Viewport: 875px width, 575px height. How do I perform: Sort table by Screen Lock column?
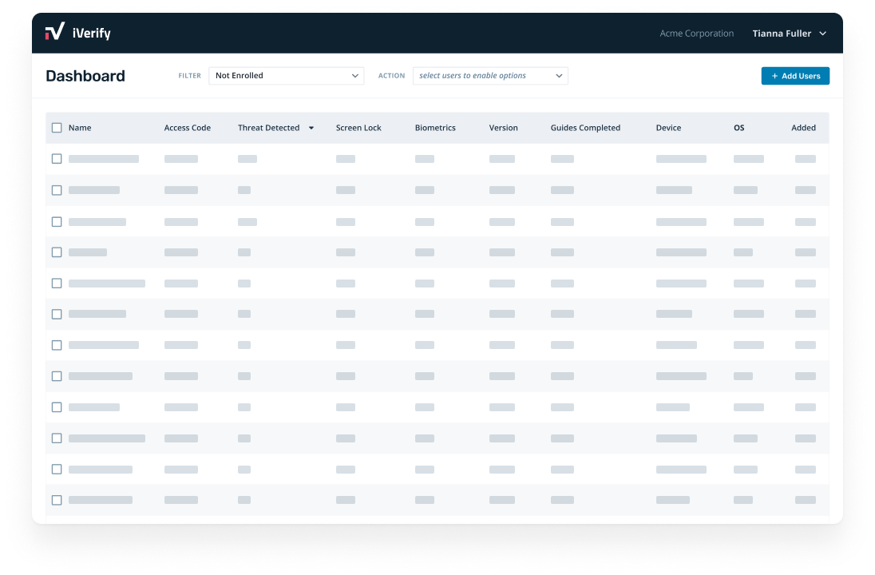point(358,128)
